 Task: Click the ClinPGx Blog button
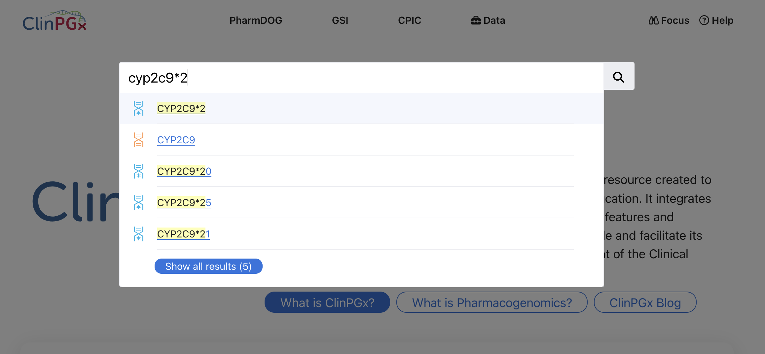pos(645,302)
